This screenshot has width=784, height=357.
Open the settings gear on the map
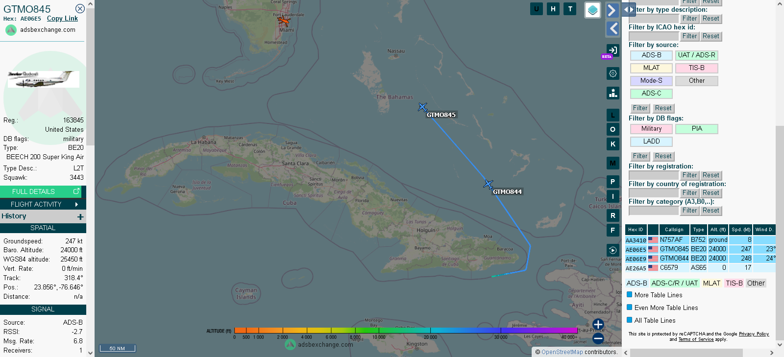point(612,73)
